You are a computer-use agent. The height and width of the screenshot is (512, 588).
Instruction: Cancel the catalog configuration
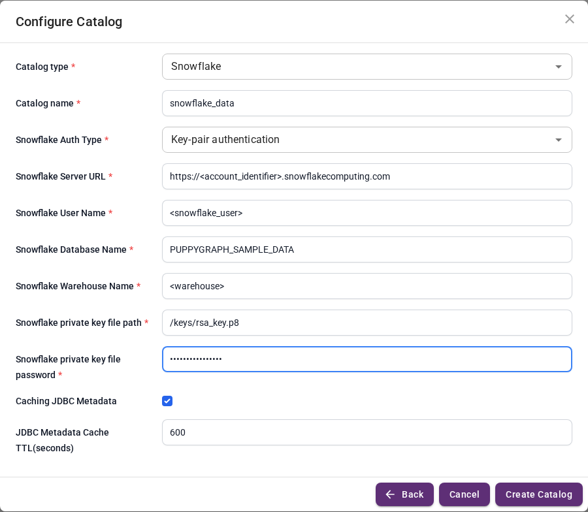(465, 494)
